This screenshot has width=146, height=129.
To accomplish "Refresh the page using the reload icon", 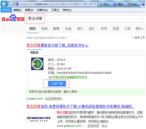I will point(91,4).
